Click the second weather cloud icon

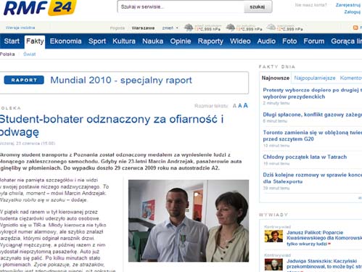point(231,28)
